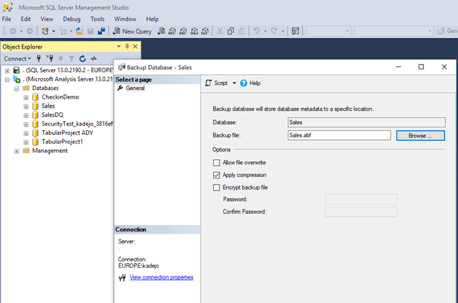Image resolution: width=458 pixels, height=303 pixels.
Task: Open the Connect dropdown in Object Explorer
Action: pyautogui.click(x=17, y=59)
